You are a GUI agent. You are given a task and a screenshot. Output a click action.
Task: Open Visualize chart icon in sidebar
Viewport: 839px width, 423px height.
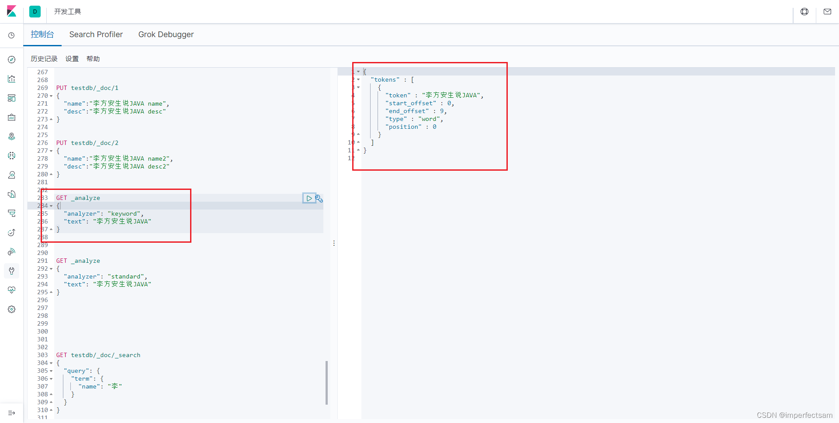click(x=12, y=79)
